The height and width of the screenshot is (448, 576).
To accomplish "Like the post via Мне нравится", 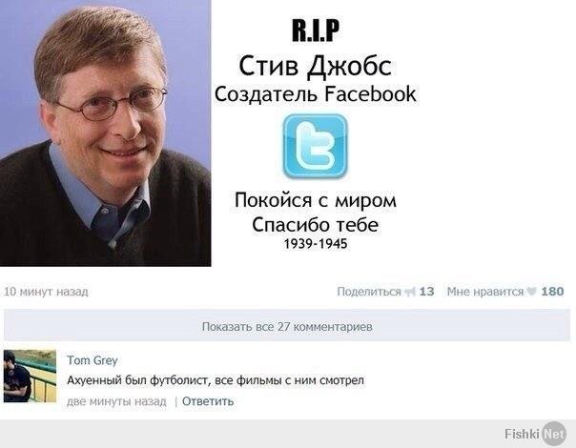I will pyautogui.click(x=484, y=292).
